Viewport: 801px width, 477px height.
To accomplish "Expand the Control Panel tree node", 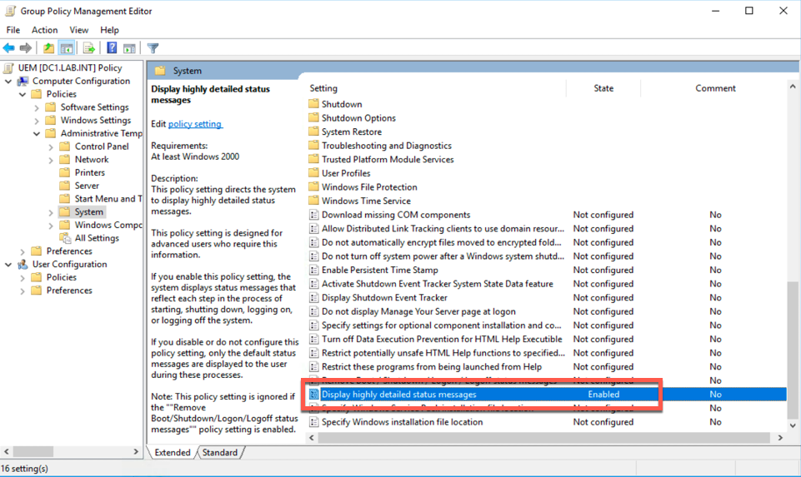I will (51, 147).
